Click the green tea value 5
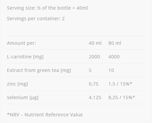This screenshot has width=152, height=123. pos(90,70)
